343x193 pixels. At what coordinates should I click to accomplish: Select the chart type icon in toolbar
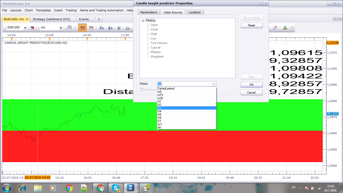click(70, 28)
